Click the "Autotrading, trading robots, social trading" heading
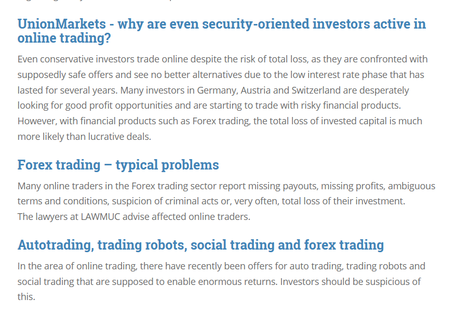Viewport: 470px width, 325px height. [200, 245]
